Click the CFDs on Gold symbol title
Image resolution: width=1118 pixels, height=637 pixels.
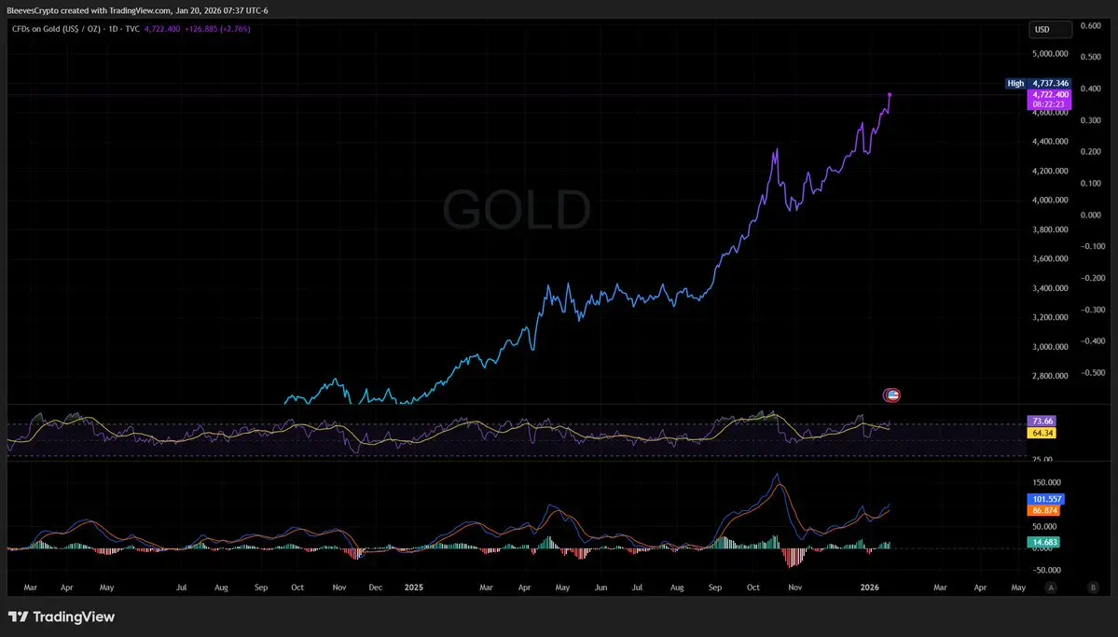56,29
